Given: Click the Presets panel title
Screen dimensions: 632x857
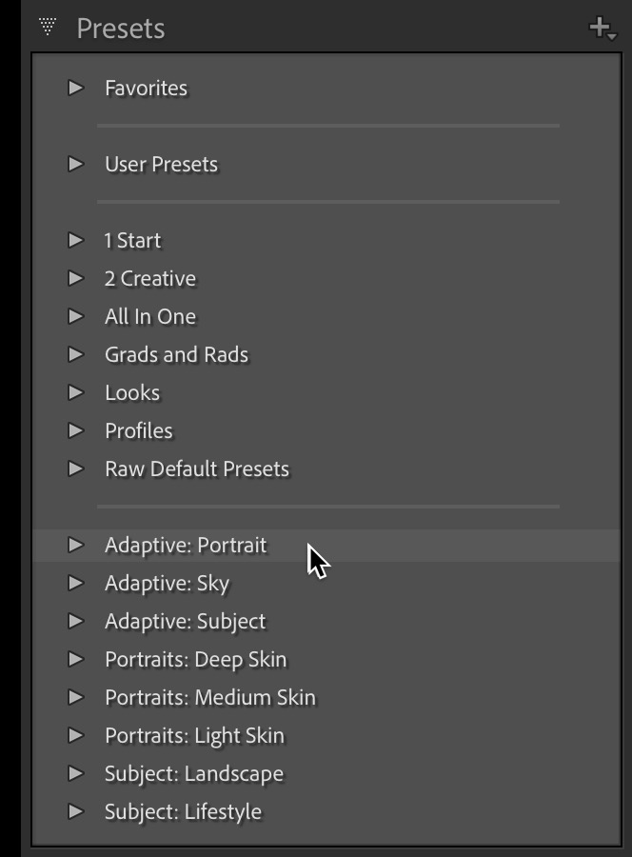Looking at the screenshot, I should pos(121,29).
